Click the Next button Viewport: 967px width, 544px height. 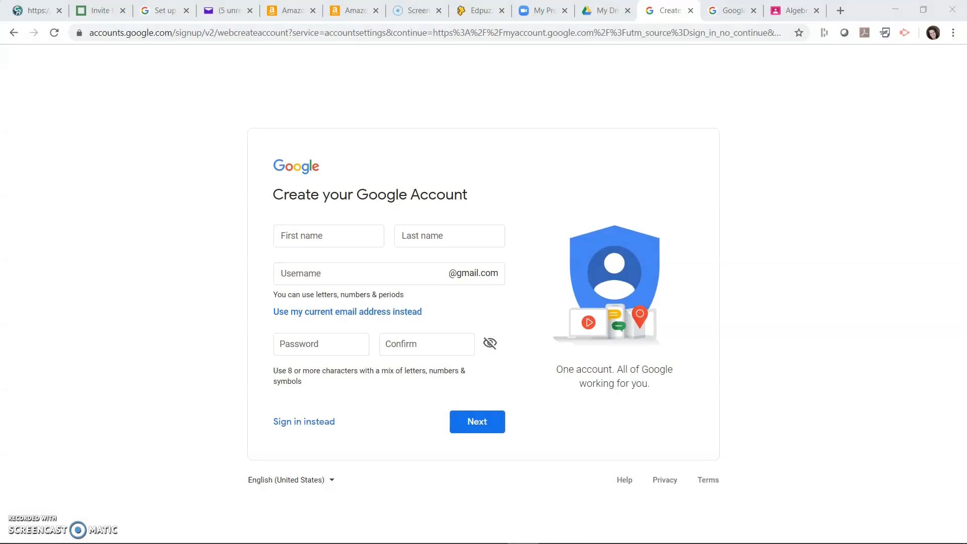point(477,422)
